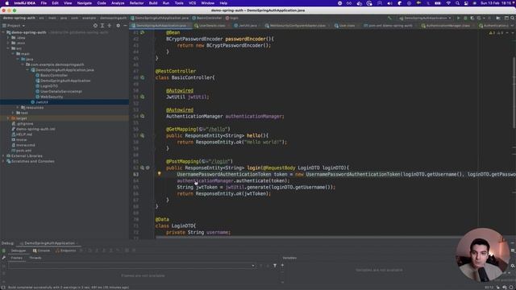This screenshot has height=290, width=516.
Task: Open the DemoSpringAuthApplication run configuration dropdown
Action: pyautogui.click(x=425, y=18)
